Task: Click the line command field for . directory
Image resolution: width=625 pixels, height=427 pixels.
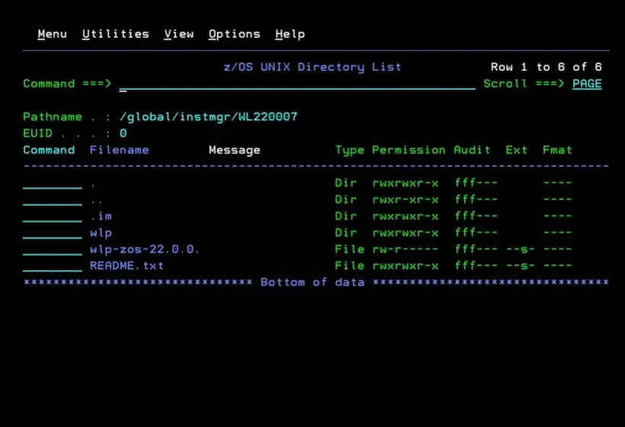Action: (53, 184)
